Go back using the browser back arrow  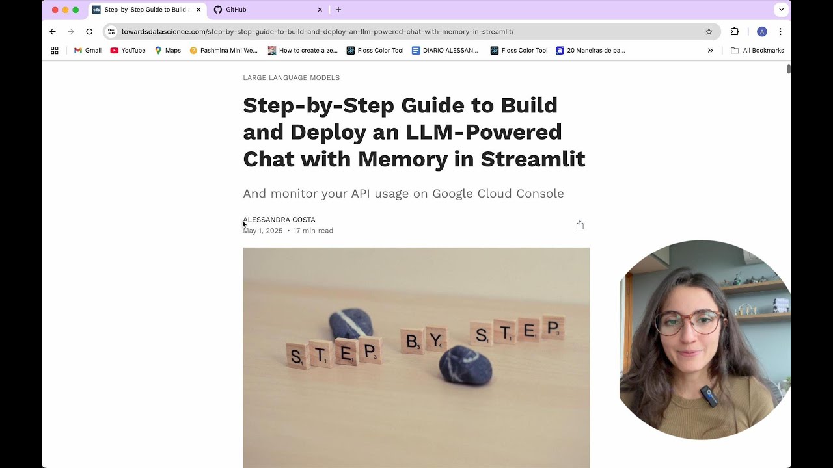[53, 31]
